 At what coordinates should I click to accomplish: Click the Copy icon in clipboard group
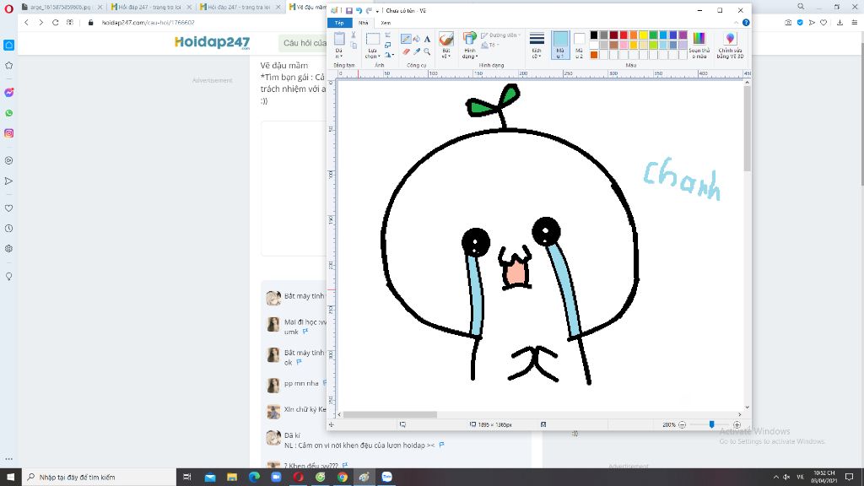pos(354,46)
